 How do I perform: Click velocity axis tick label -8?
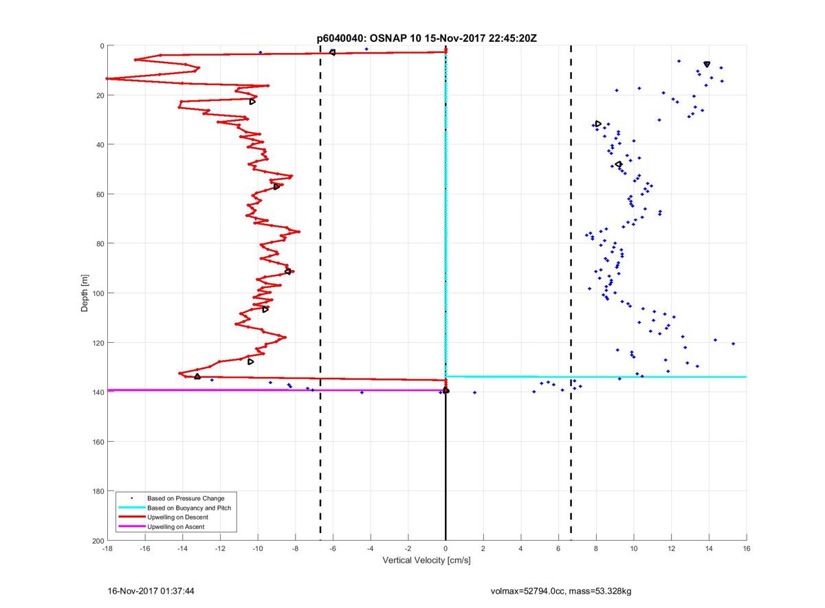[296, 549]
